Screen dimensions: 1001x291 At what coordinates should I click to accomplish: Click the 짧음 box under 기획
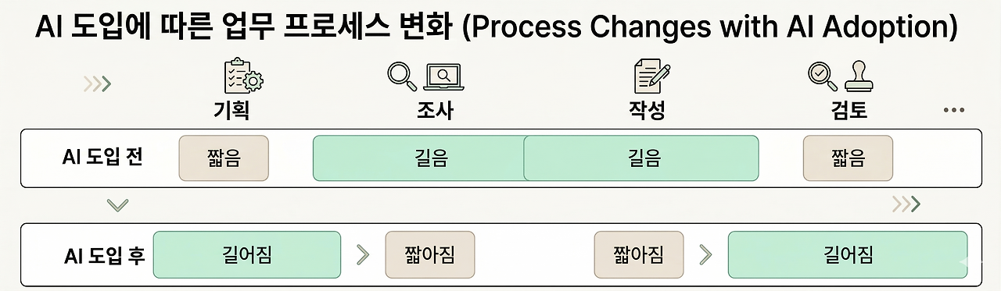(224, 158)
